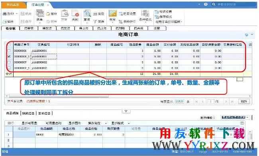
Task: Click the 放弃 discard icon
Action: click(23, 14)
